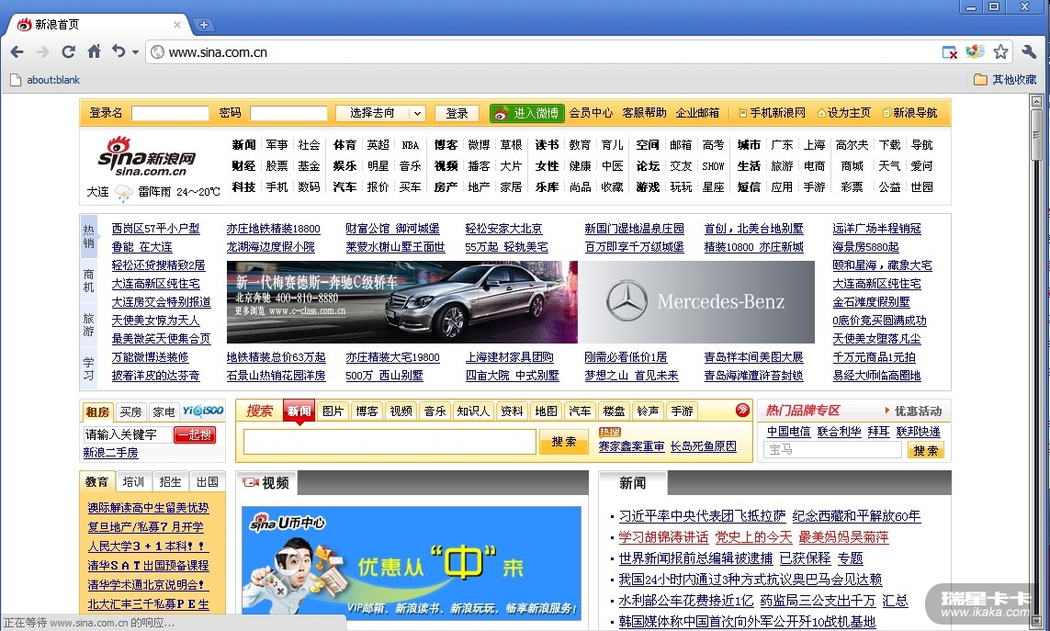Click the Mercedes-Benz logo banner

[x=696, y=302]
